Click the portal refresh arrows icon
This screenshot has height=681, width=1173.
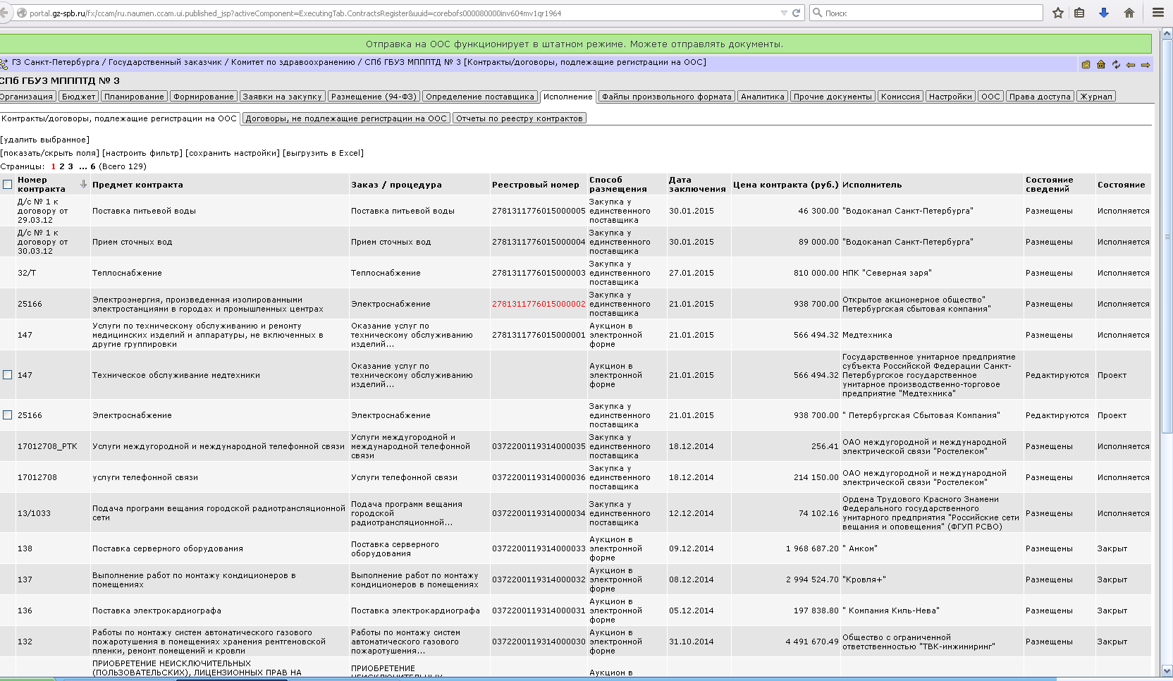(1116, 64)
